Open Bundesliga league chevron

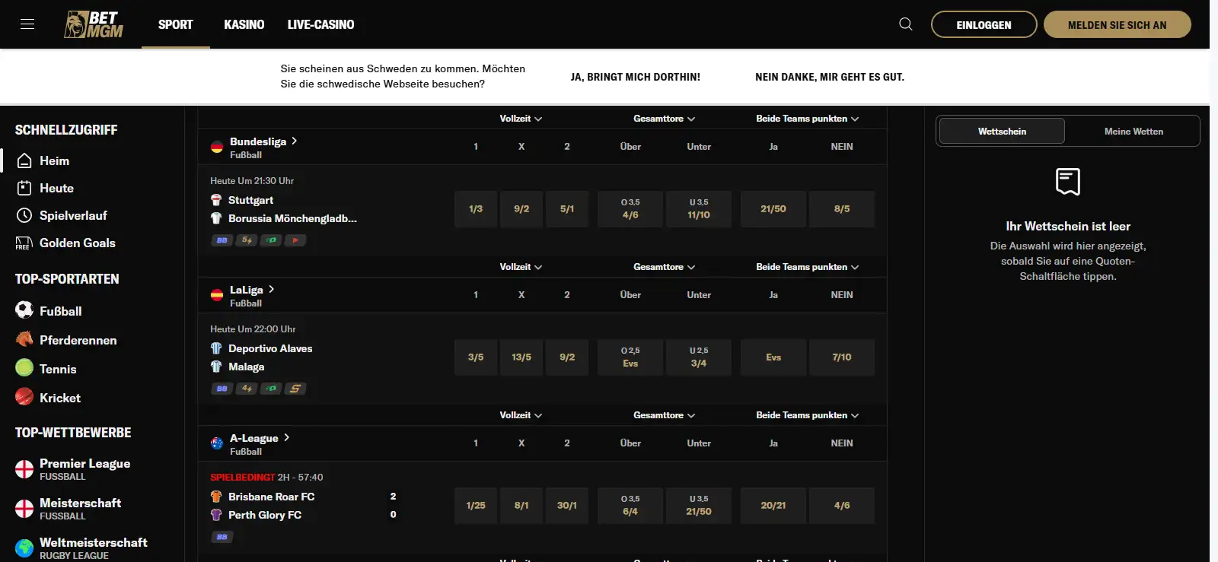click(x=295, y=141)
